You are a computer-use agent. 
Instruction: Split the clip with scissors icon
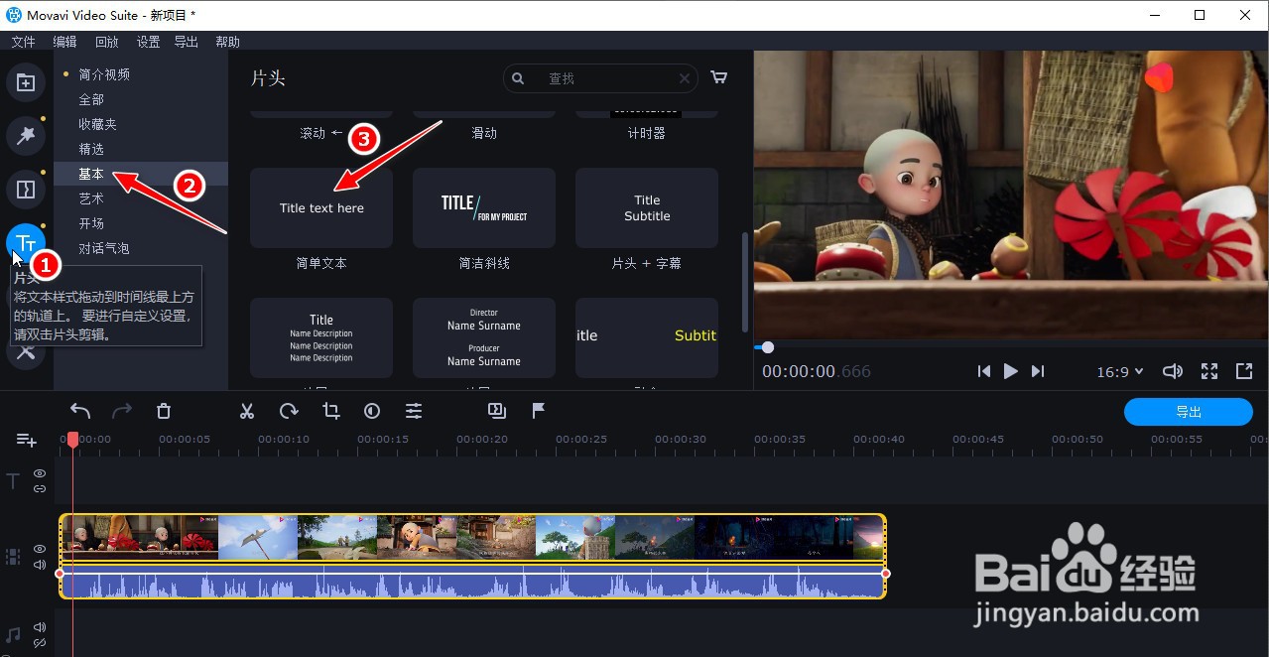(x=247, y=411)
